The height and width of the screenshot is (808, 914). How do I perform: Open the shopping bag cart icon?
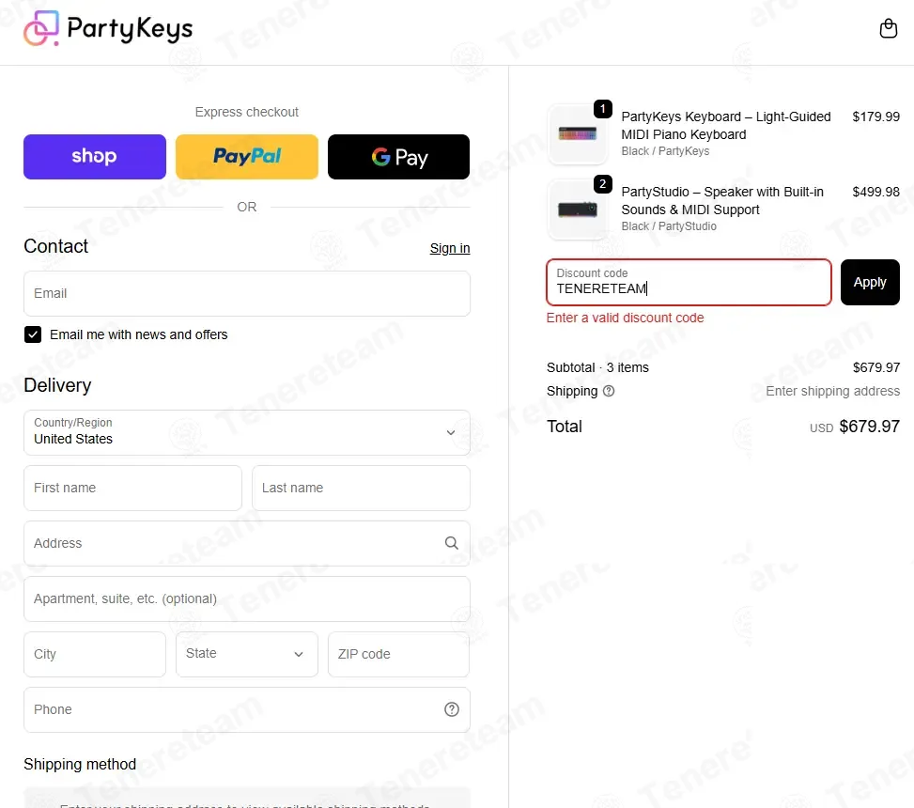coord(888,28)
